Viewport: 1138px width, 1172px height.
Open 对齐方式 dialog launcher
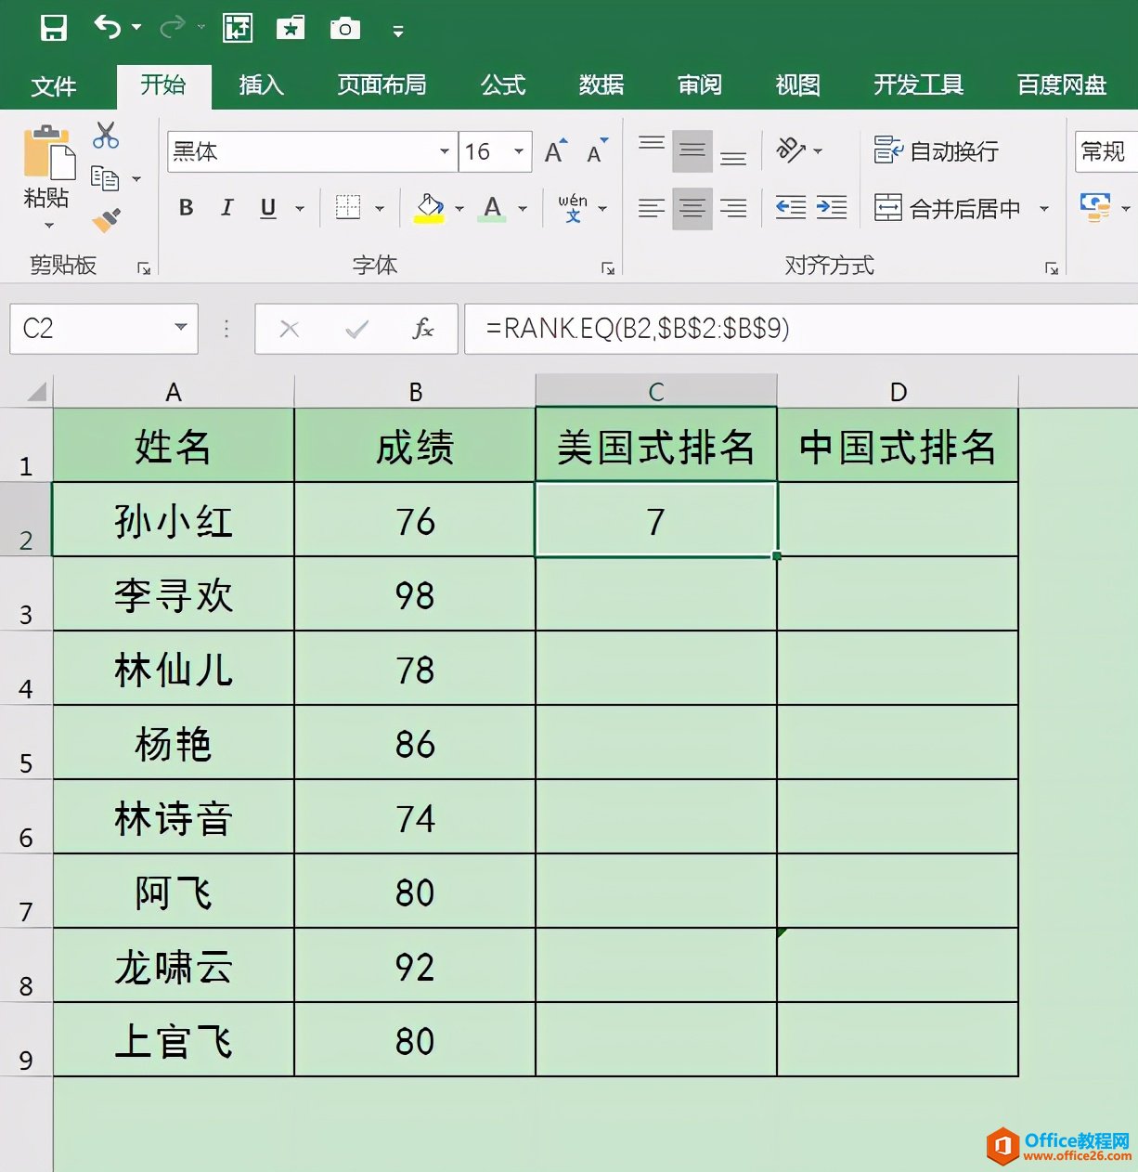click(1052, 268)
